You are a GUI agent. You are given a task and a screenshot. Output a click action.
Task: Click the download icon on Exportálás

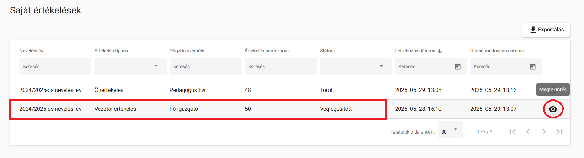pos(533,30)
